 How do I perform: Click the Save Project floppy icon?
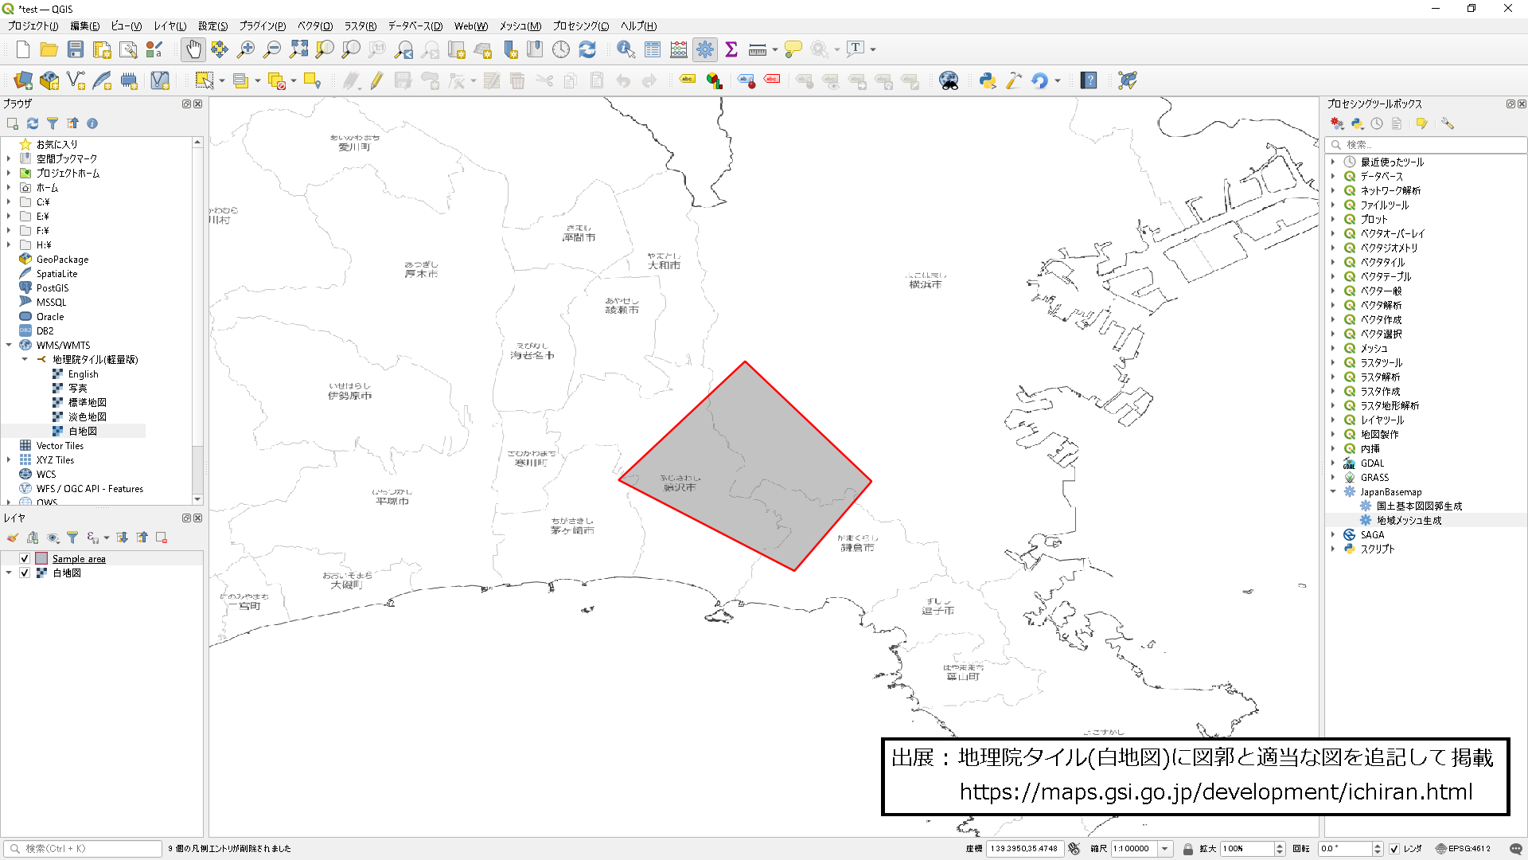(x=76, y=49)
